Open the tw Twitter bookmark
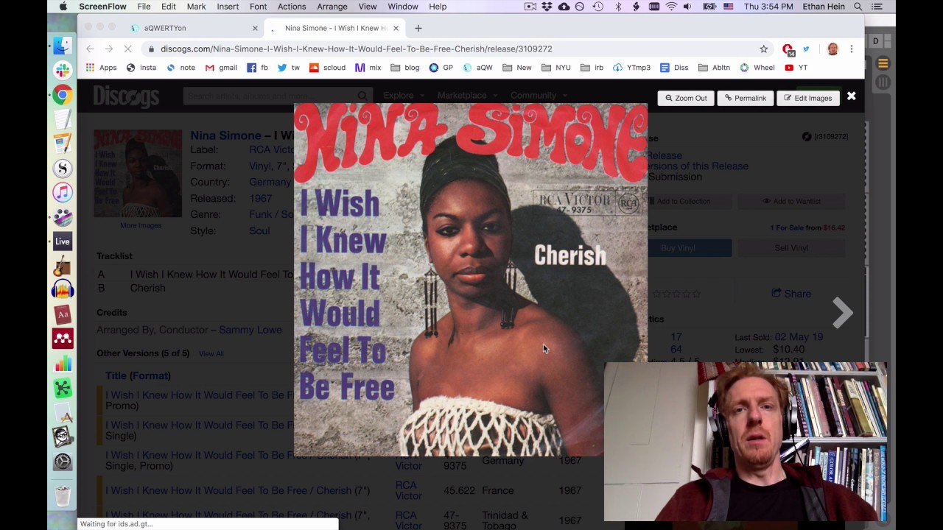Screen dimensions: 943x530 pos(288,67)
